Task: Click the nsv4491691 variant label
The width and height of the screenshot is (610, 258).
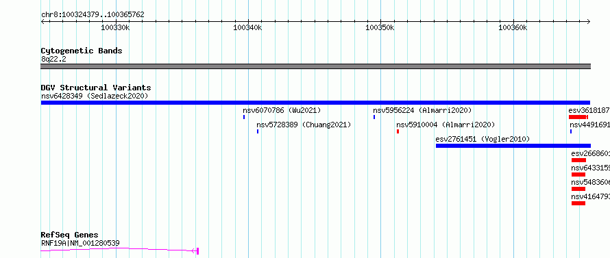Action: pyautogui.click(x=589, y=125)
